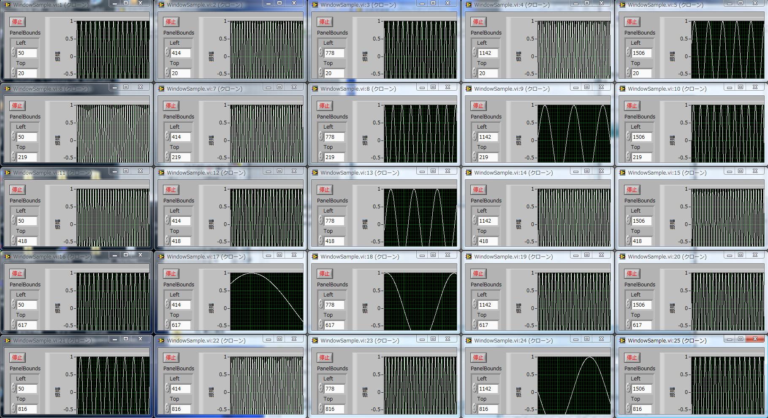Click the 停止 button in WindowSample.vi:25
Screen dimensions: 768x418
tap(632, 357)
